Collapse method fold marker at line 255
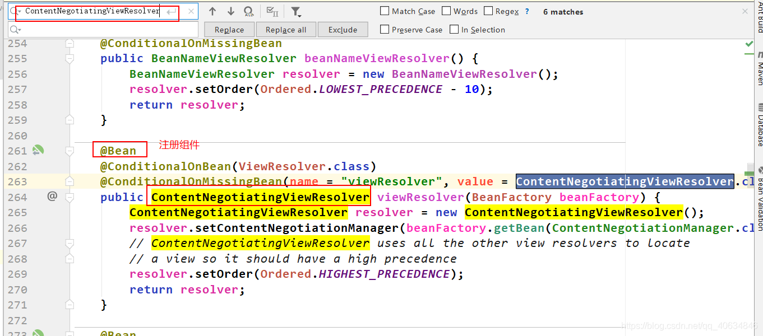The height and width of the screenshot is (336, 763). click(70, 58)
